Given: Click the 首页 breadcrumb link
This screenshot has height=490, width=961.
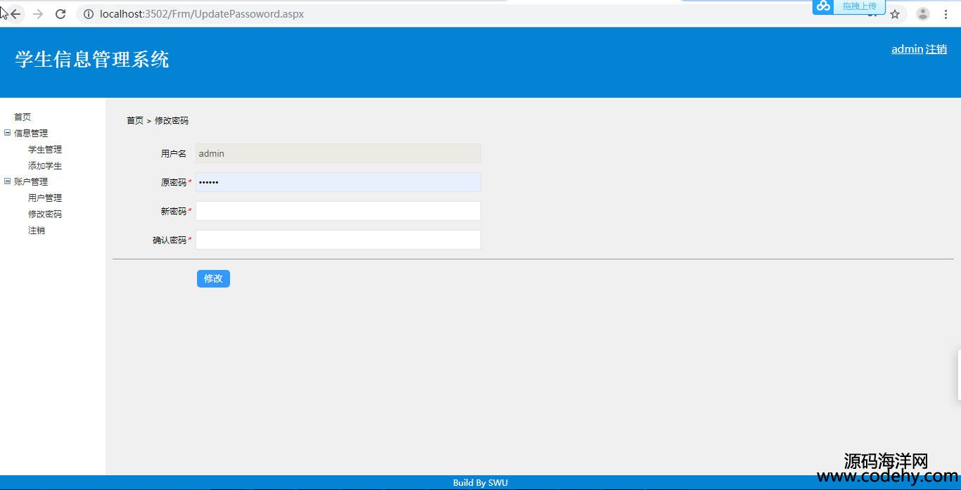Looking at the screenshot, I should pos(135,121).
